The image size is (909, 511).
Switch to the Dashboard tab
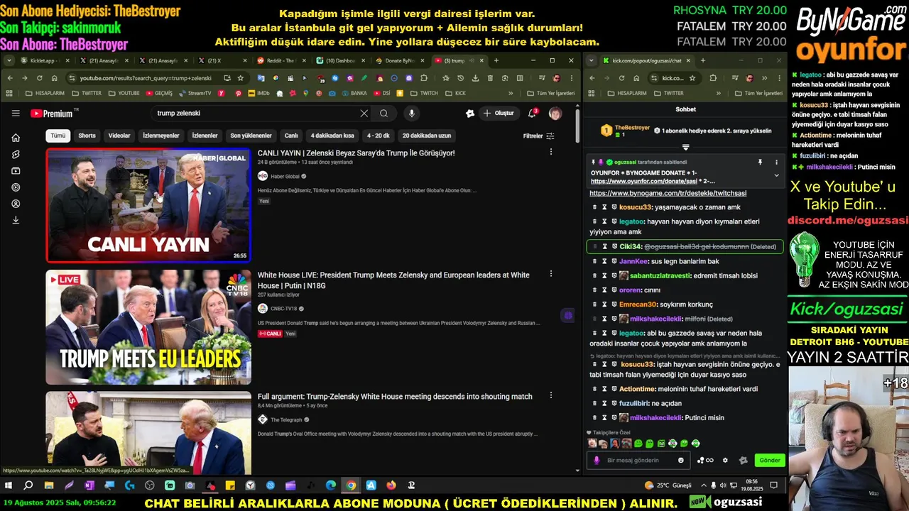(x=339, y=60)
